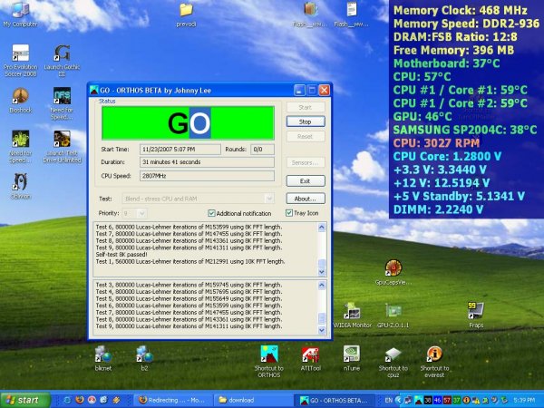544x408 pixels.
Task: Click the ORTHOS title bar icon
Action: (x=94, y=90)
